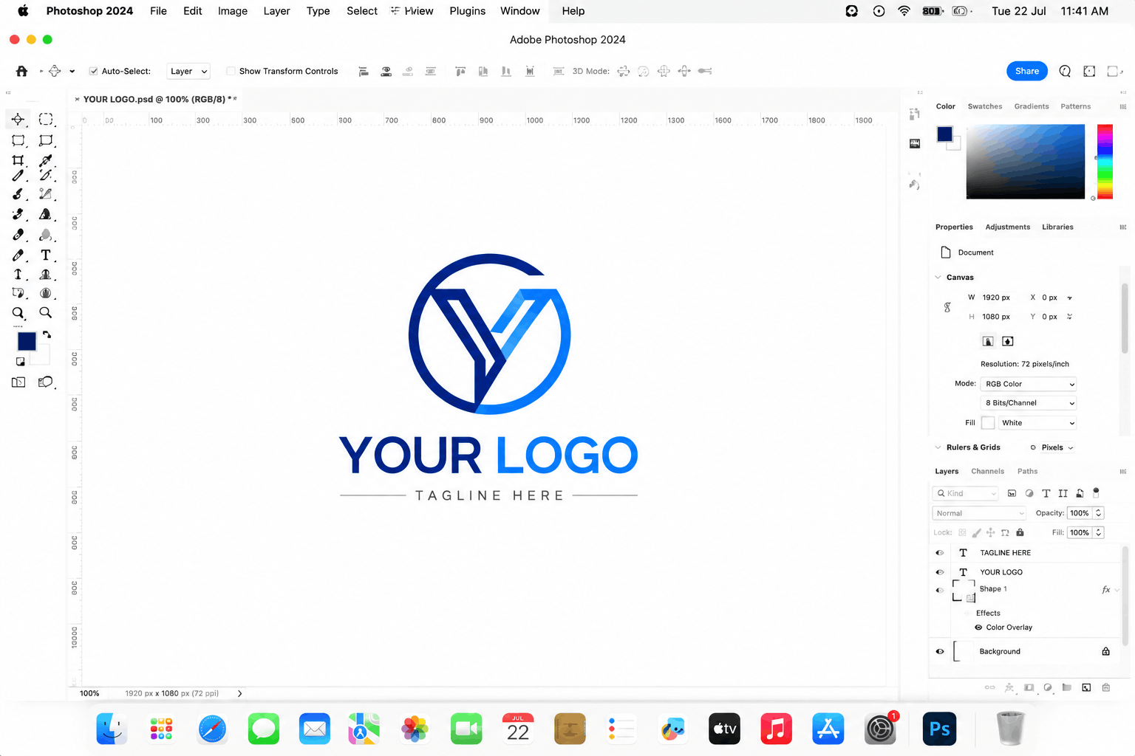Toggle the Auto-Select checkbox
1135x756 pixels.
point(94,71)
